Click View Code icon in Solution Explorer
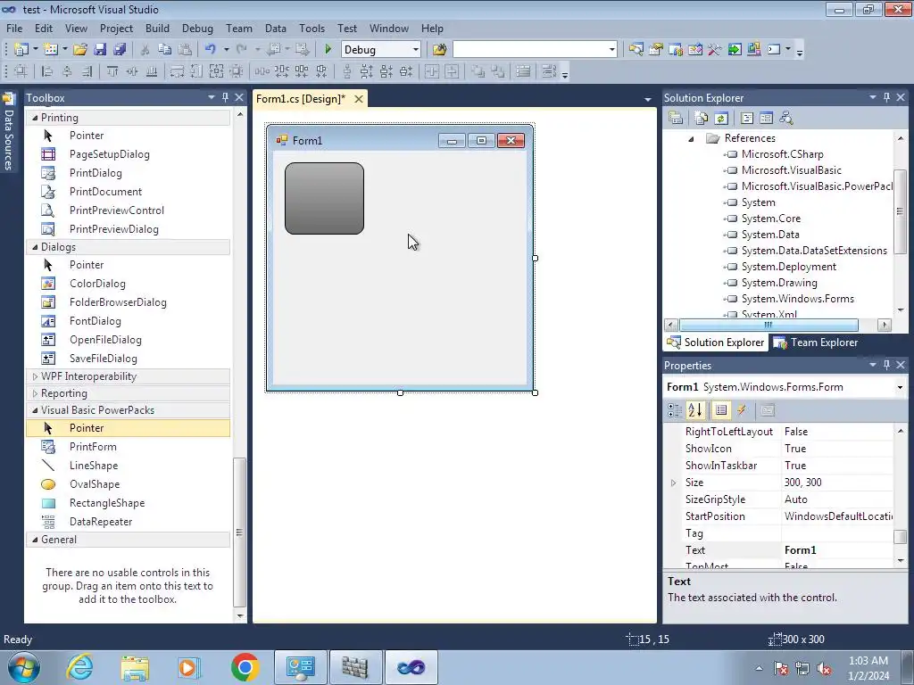This screenshot has height=685, width=914. 747,119
